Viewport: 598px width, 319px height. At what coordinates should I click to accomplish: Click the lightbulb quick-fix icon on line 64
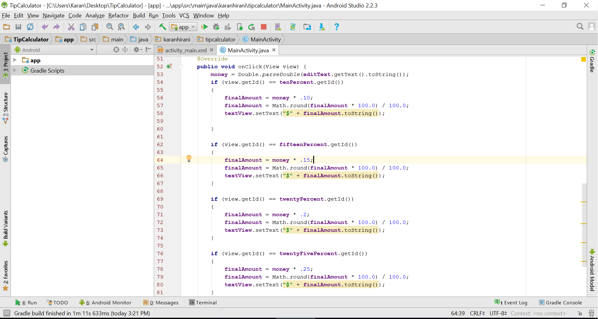tap(189, 159)
